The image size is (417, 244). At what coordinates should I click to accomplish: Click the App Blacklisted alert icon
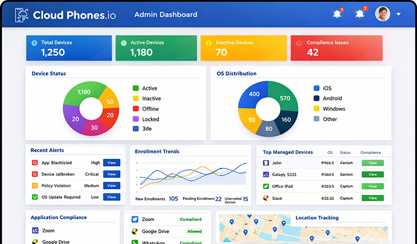tap(34, 162)
